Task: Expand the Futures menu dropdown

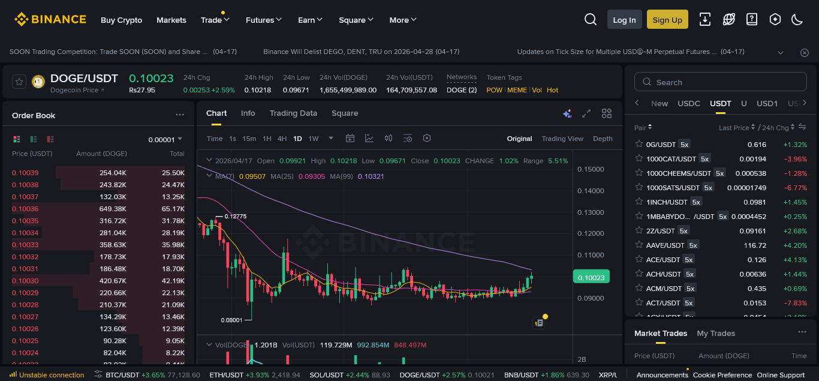Action: click(x=264, y=20)
